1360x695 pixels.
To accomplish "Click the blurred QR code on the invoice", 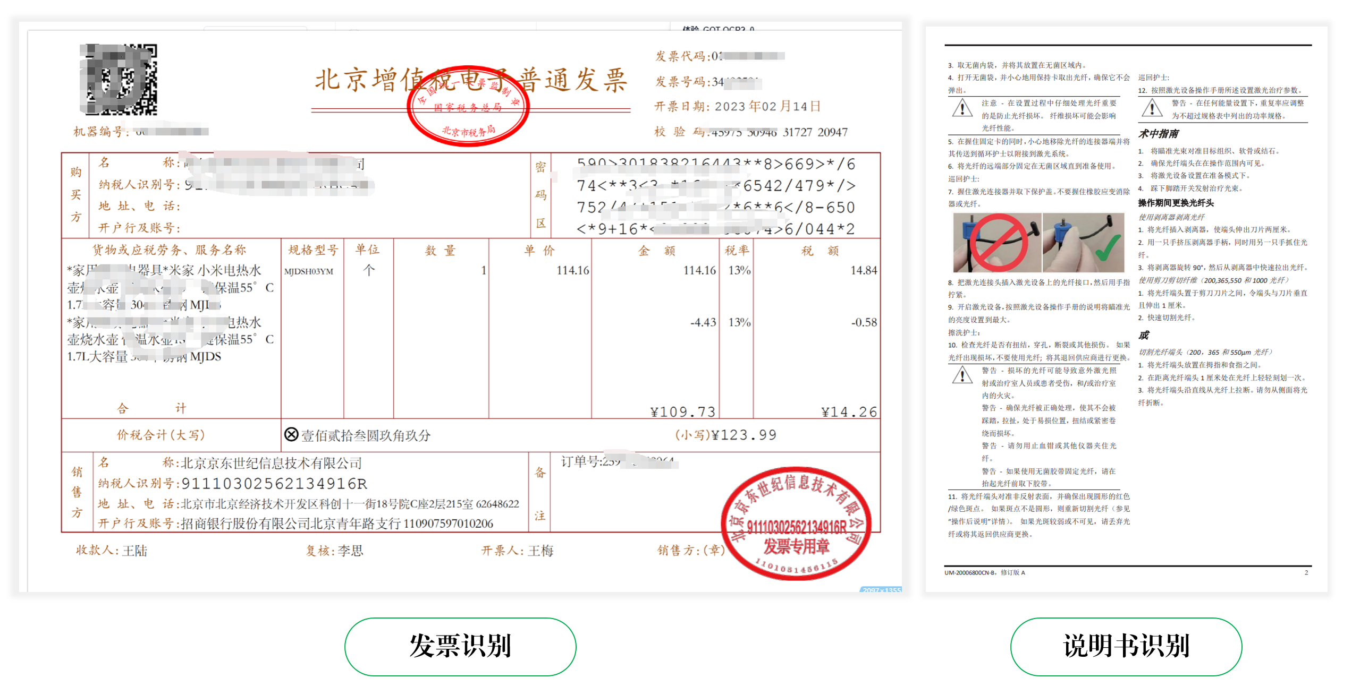I will click(119, 80).
